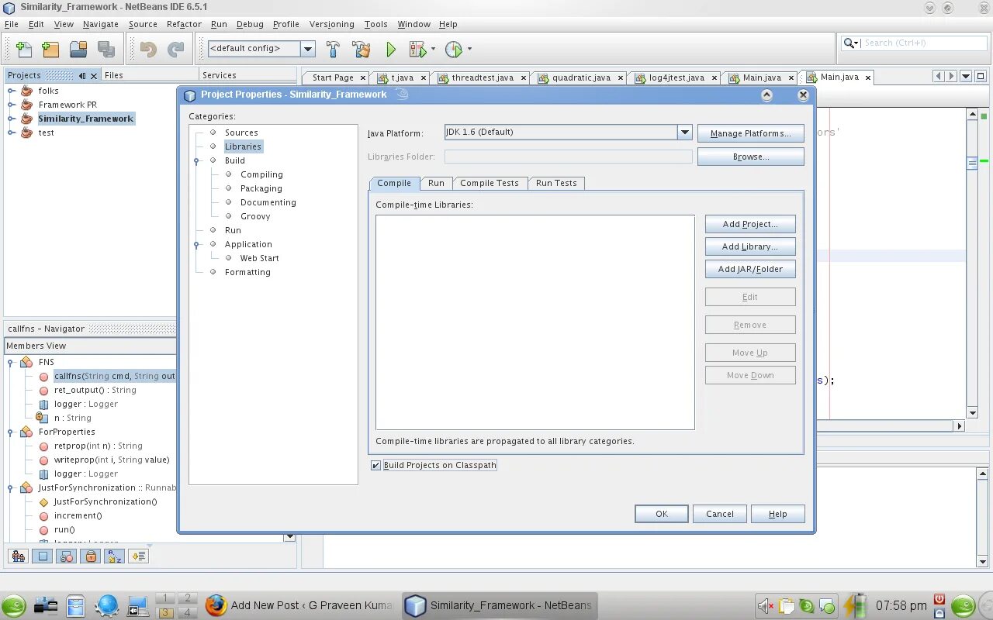993x620 pixels.
Task: Open the Profile Main Project dropdown arrow
Action: point(469,49)
